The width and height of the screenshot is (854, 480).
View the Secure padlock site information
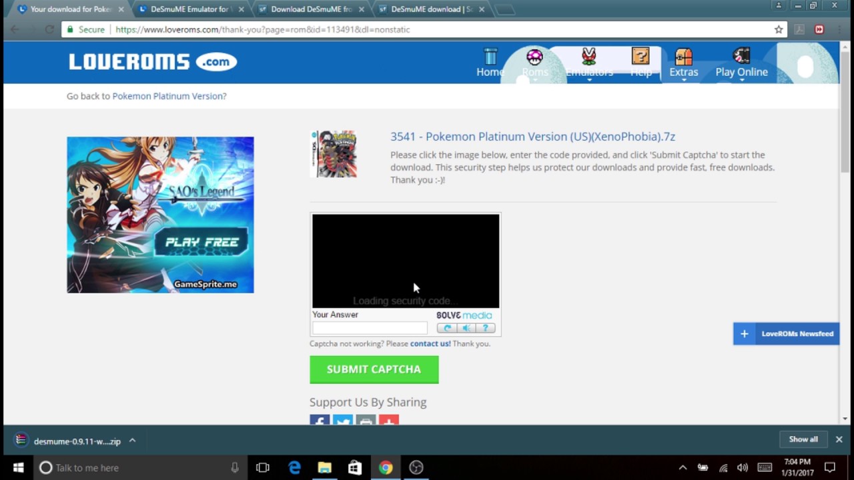[85, 29]
